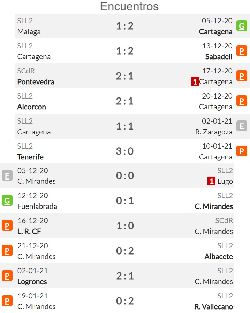Open the Pontevedra team link
Viewport: 250px width, 313px height.
36,82
